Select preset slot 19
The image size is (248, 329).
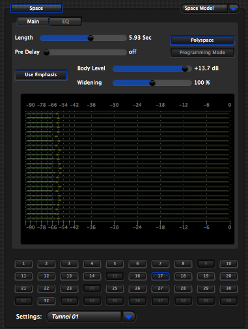[x=206, y=276]
